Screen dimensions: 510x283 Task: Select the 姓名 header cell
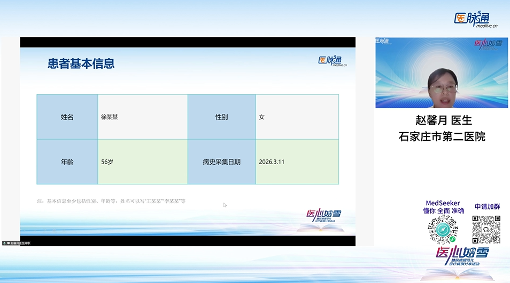[x=67, y=117]
